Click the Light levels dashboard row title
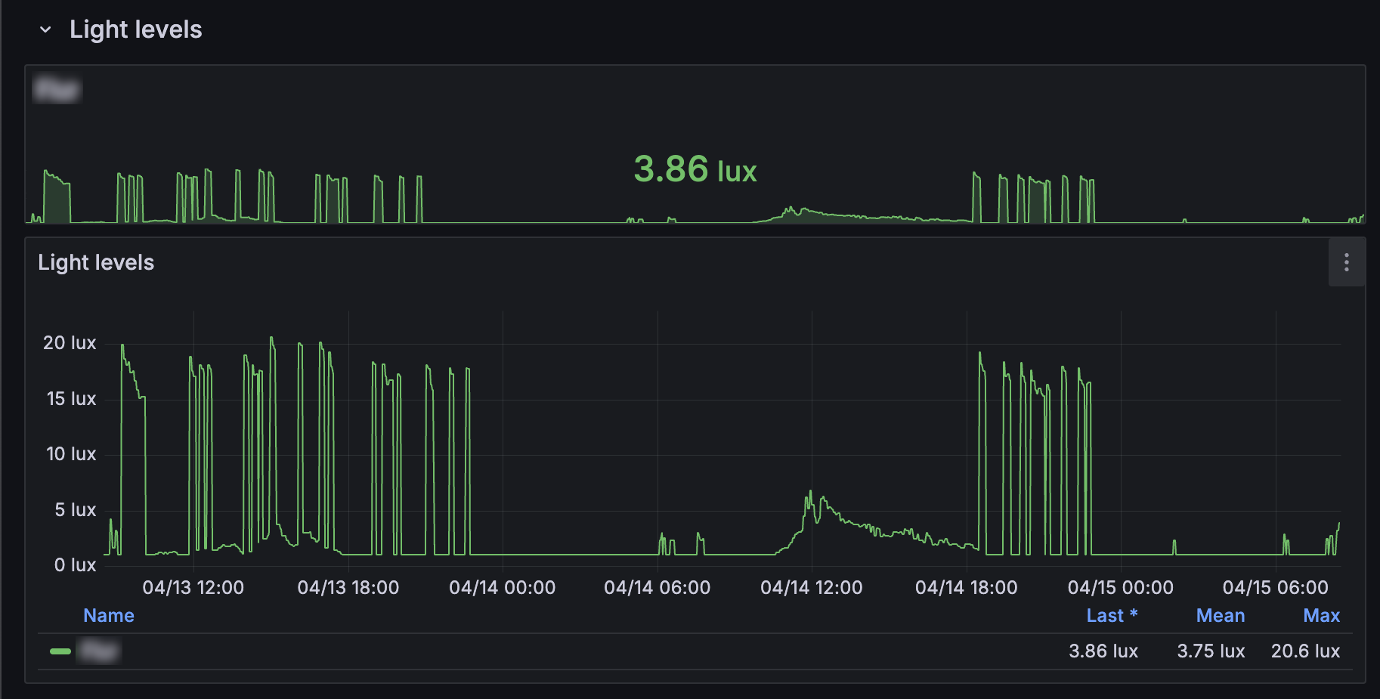The width and height of the screenshot is (1380, 699). (x=136, y=30)
